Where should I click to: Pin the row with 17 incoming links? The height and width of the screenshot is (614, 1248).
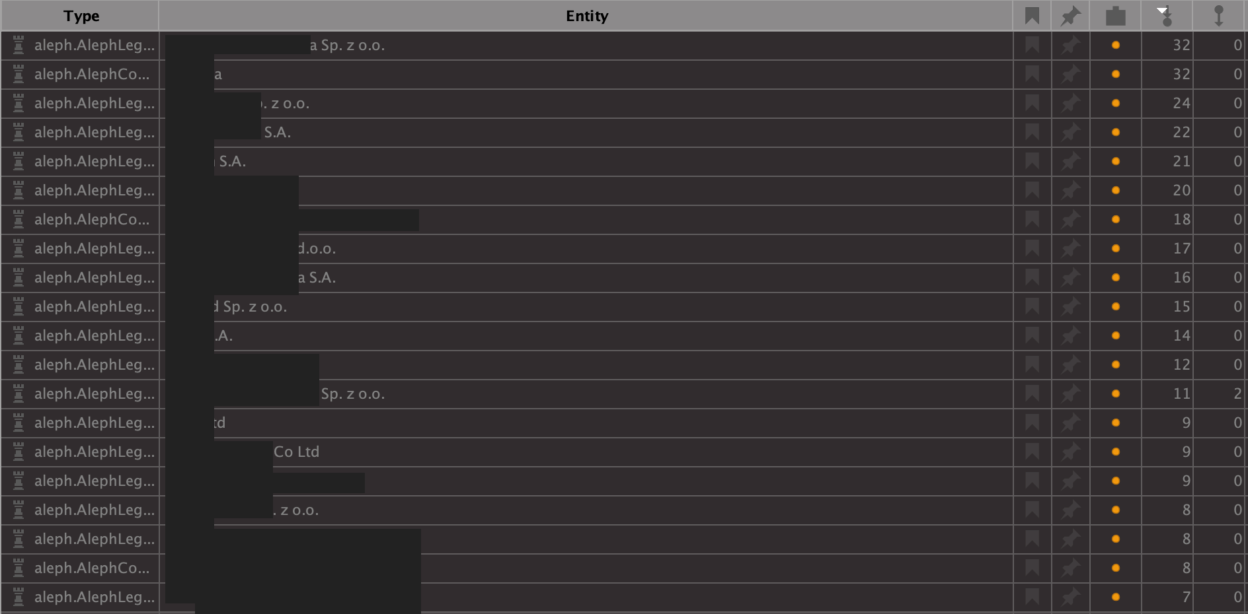pos(1070,248)
